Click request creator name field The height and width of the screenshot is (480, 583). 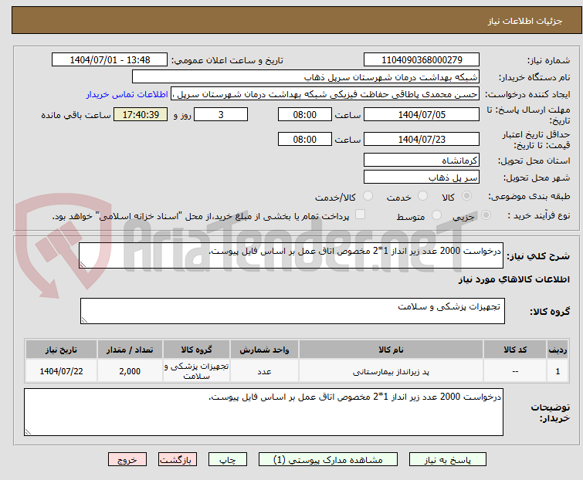point(325,94)
